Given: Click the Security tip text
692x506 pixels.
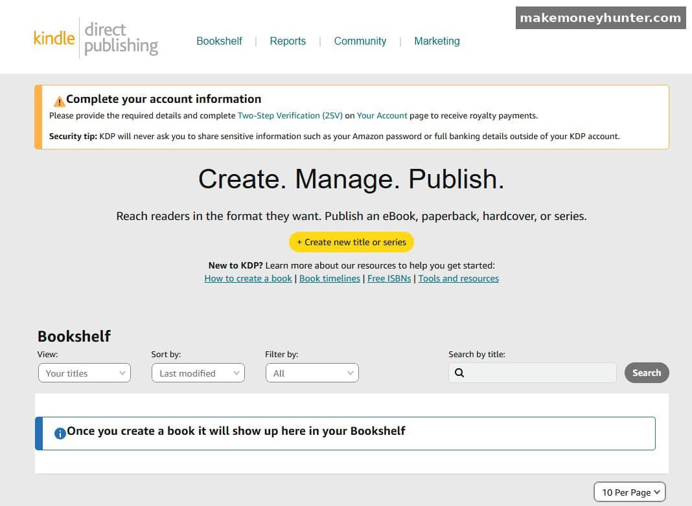Looking at the screenshot, I should 334,136.
